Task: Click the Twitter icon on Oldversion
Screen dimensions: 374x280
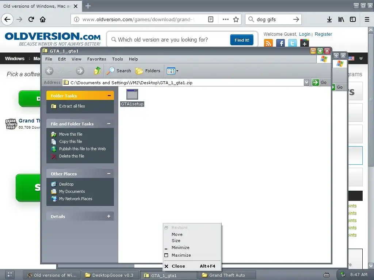Action: (x=293, y=43)
